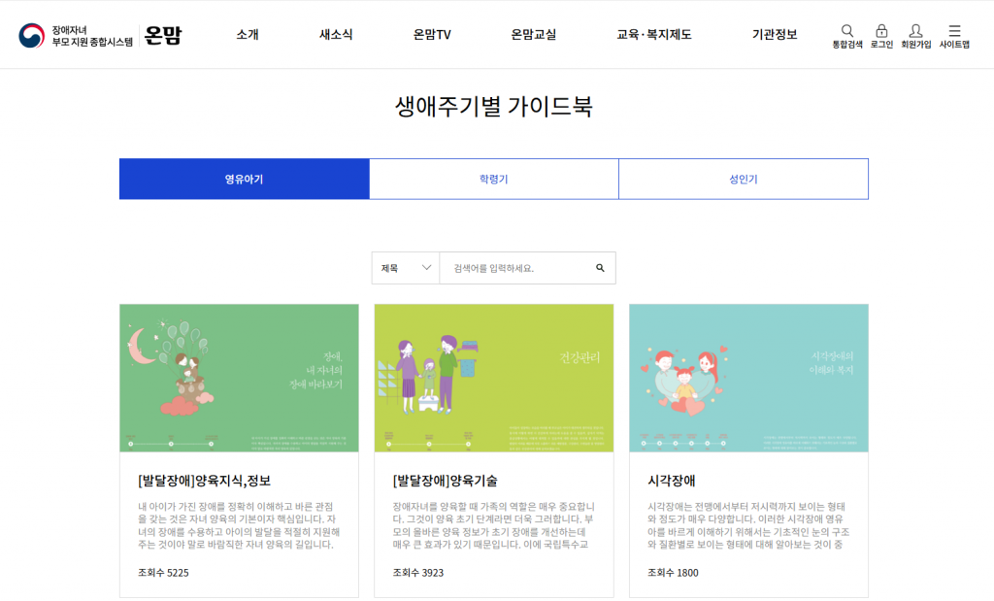Open the 교육·복지제도 menu
Viewport: 994px width, 601px height.
click(653, 34)
